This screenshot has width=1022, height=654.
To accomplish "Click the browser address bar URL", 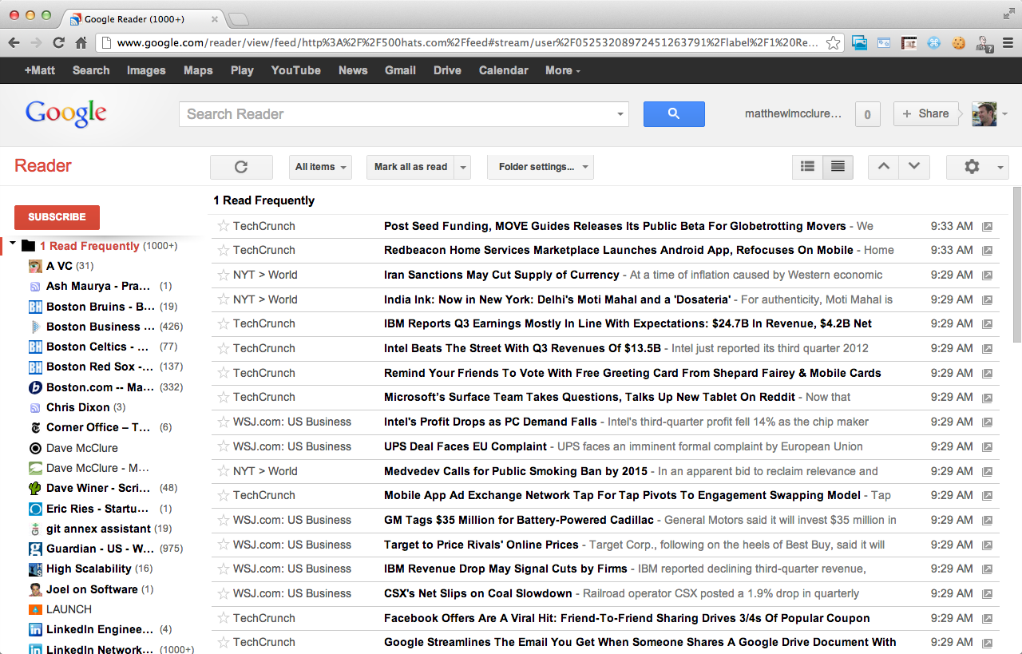I will (x=467, y=43).
